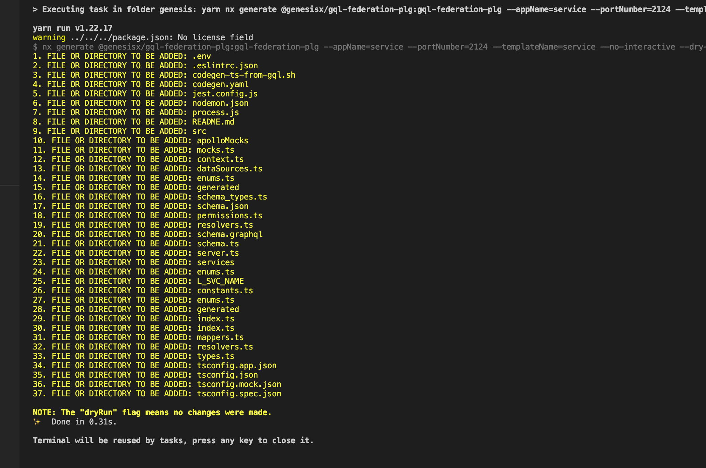
Task: Click 'types.ts' file name
Action: pyautogui.click(x=216, y=356)
